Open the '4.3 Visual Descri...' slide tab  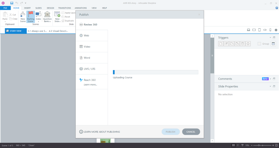pyautogui.click(x=58, y=31)
